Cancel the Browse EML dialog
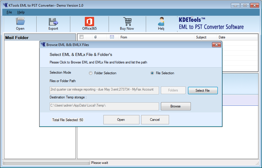The image size is (262, 168). (155, 120)
